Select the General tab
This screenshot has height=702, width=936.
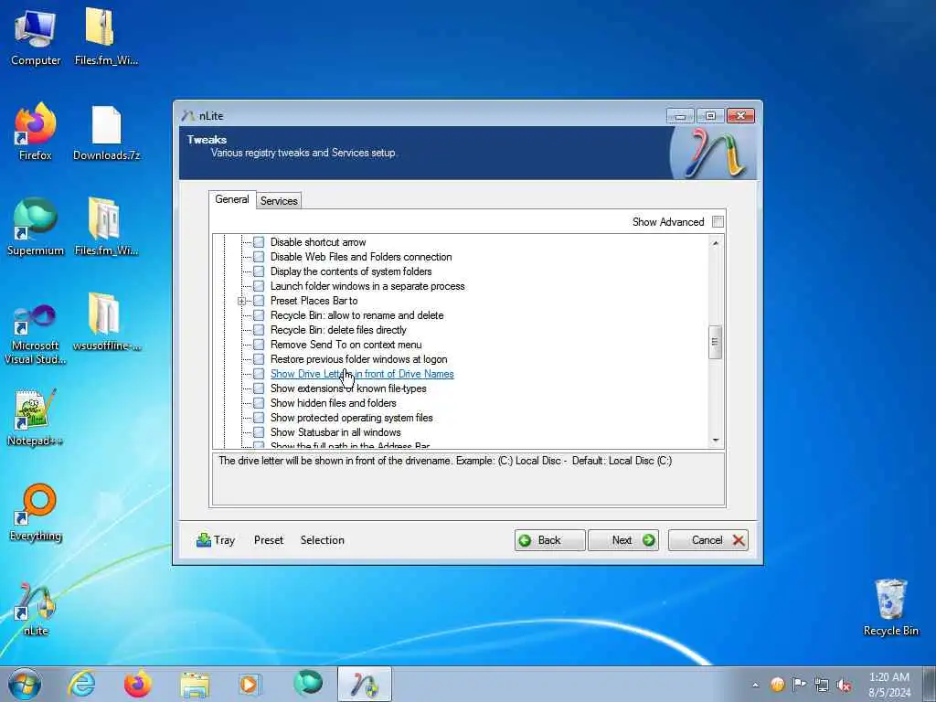click(x=231, y=199)
